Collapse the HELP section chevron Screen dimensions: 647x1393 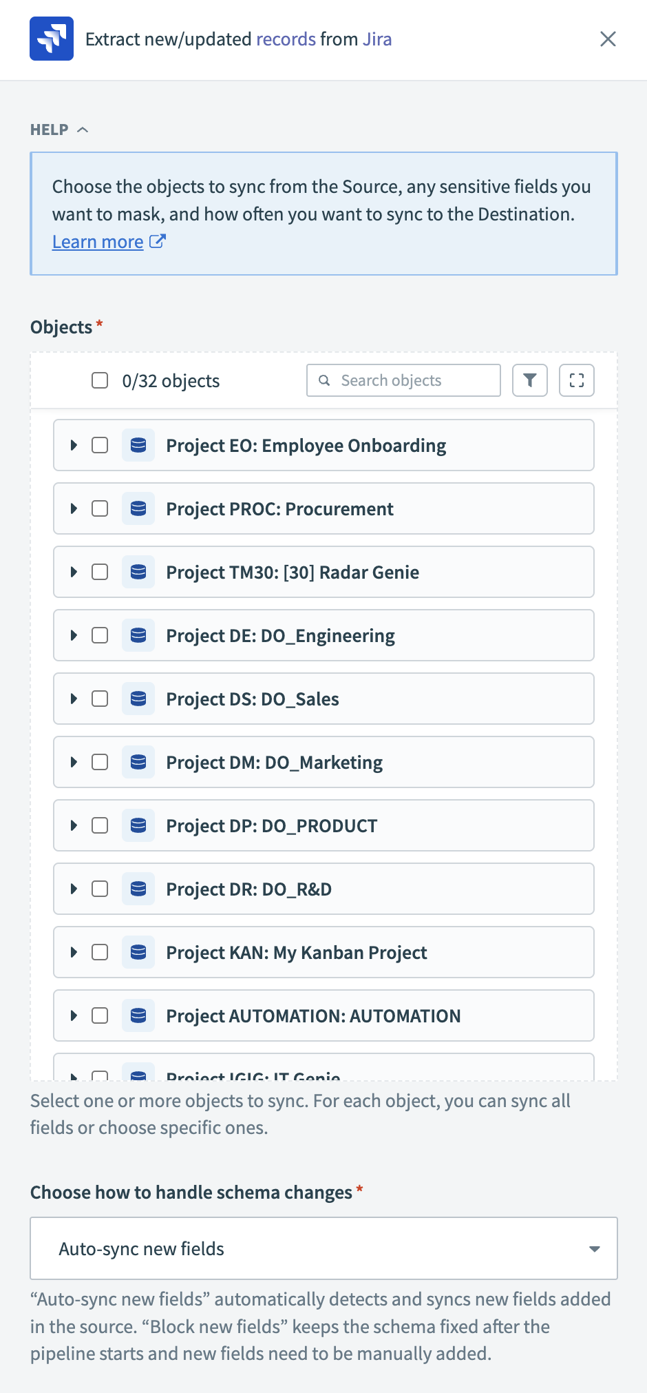(x=83, y=130)
